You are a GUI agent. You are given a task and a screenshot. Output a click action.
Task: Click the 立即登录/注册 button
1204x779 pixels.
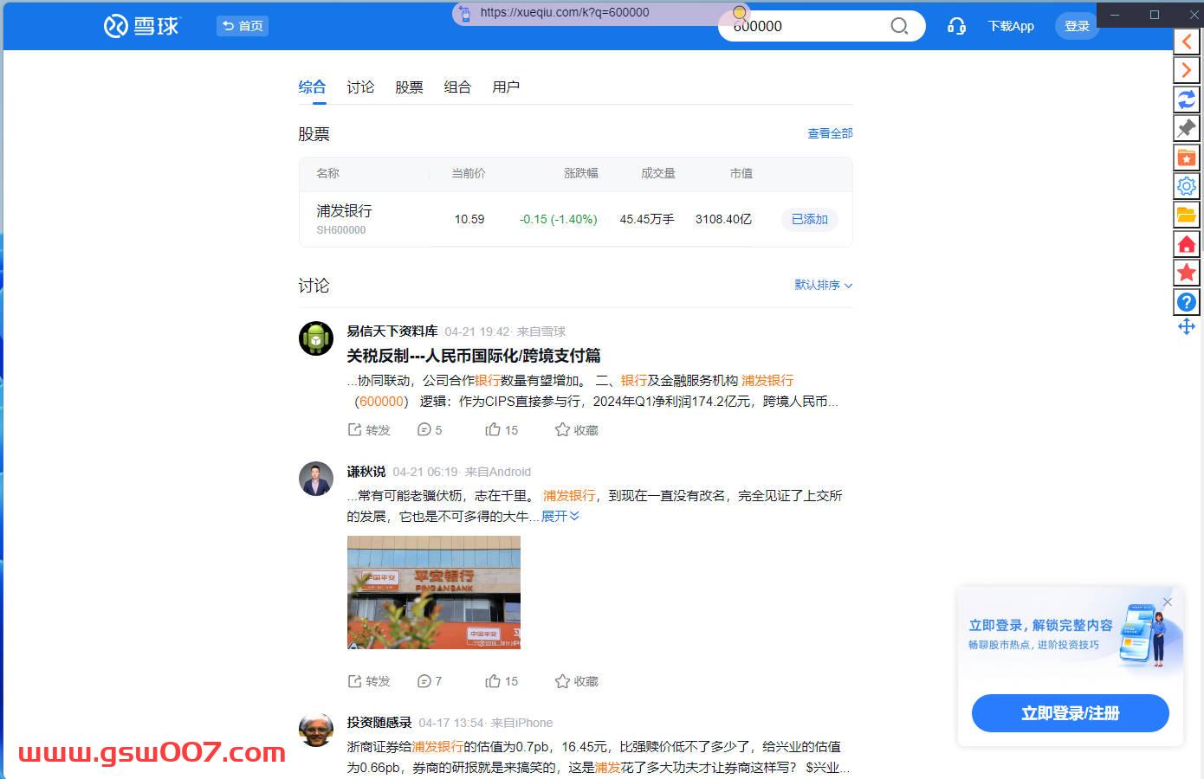point(1071,713)
